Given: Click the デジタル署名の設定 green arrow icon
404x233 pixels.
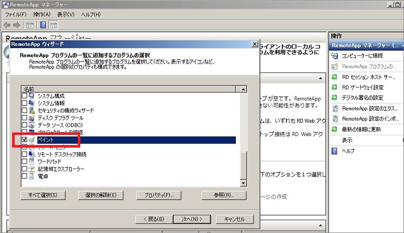Looking at the screenshot, I should click(x=335, y=98).
